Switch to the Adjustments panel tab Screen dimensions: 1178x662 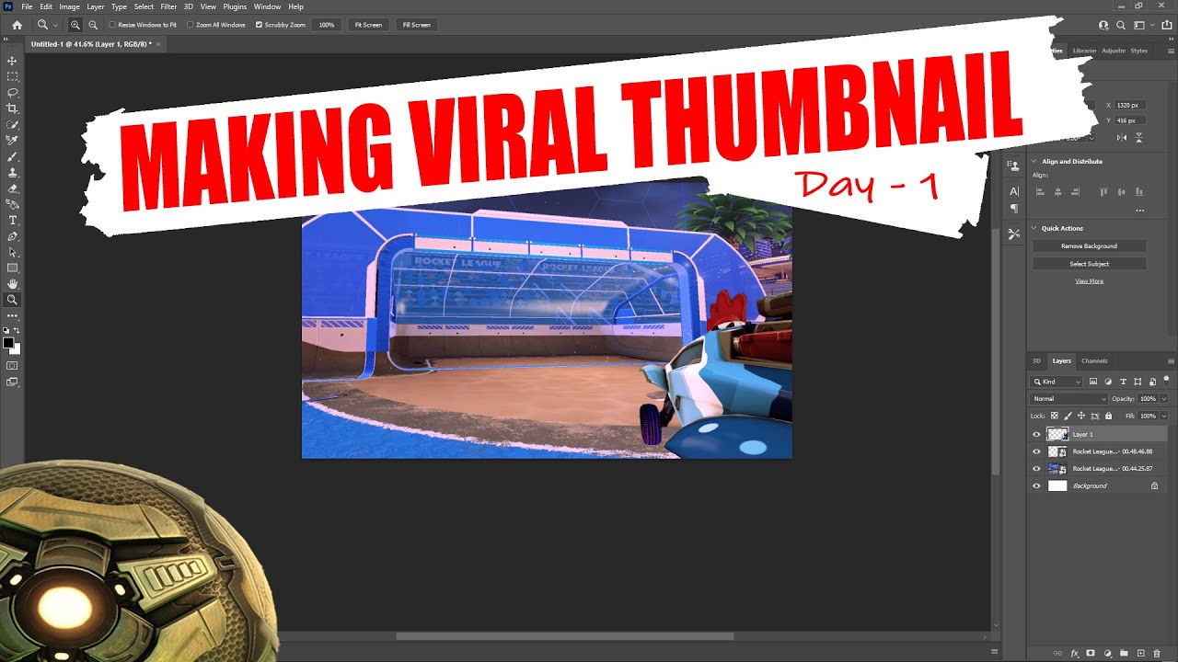[1114, 51]
